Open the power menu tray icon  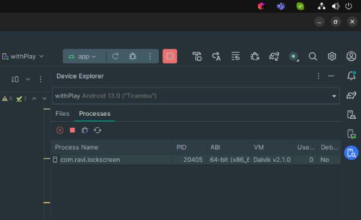[x=348, y=6]
